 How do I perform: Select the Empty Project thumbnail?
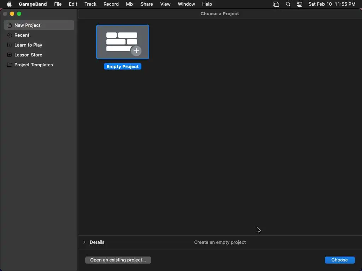pos(123,42)
